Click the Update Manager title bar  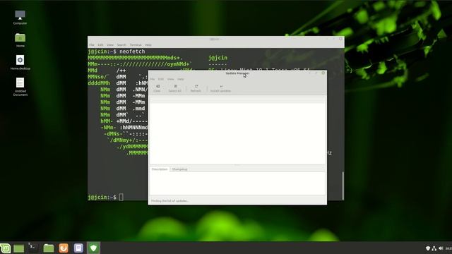click(x=237, y=73)
